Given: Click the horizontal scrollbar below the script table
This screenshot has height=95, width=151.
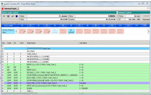Looking at the screenshot, I should point(19,93).
